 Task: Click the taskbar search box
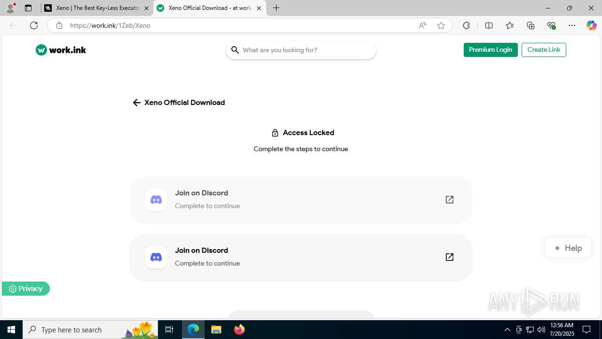coord(90,330)
